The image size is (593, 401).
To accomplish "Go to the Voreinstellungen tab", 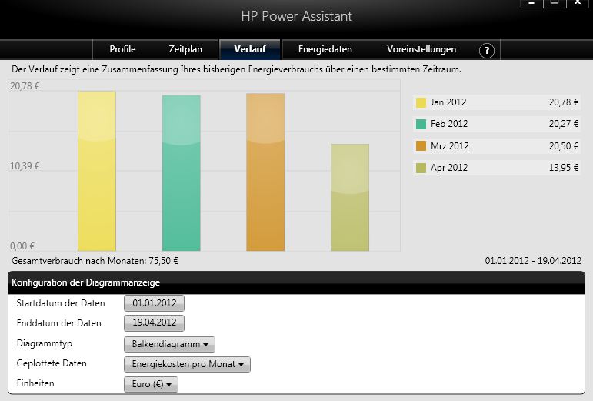I will 421,49.
